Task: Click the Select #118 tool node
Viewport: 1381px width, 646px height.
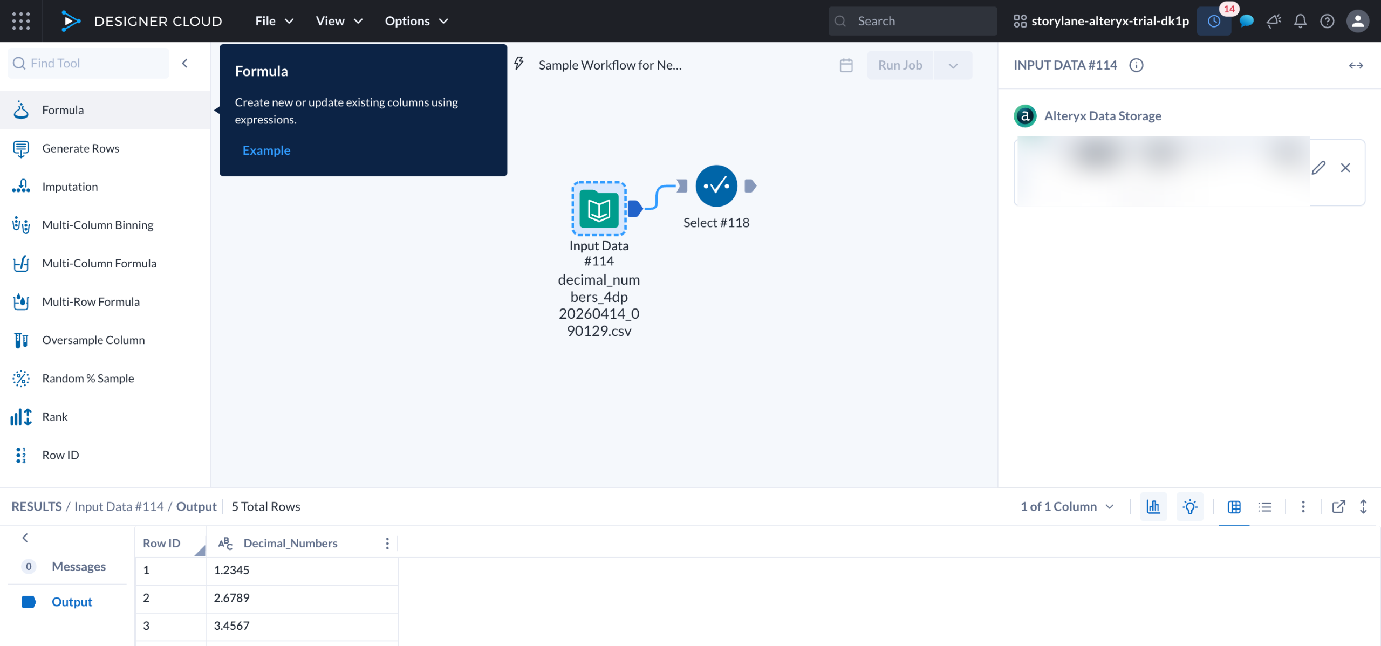Action: [716, 186]
